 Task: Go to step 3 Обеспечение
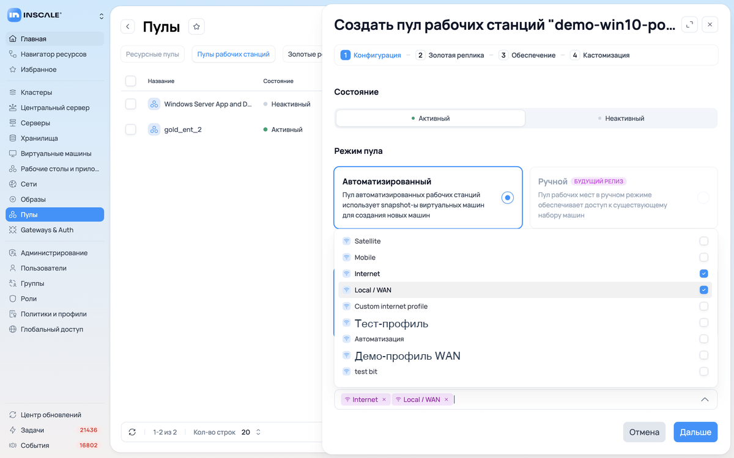[527, 55]
